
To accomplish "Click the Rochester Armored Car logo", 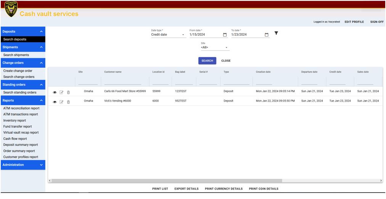I will 11,9.
